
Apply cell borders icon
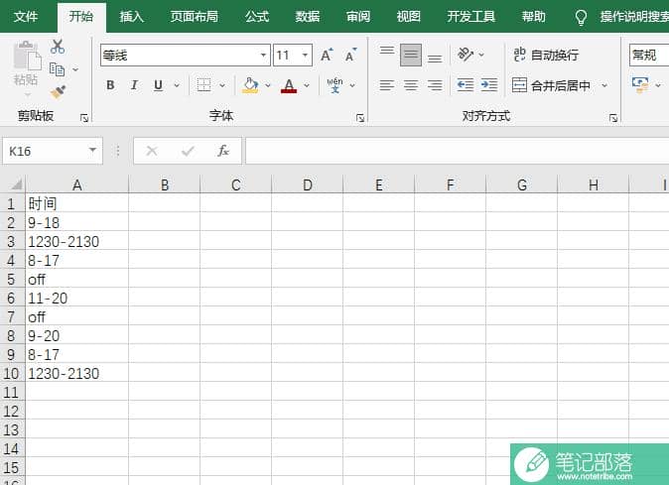tap(203, 85)
